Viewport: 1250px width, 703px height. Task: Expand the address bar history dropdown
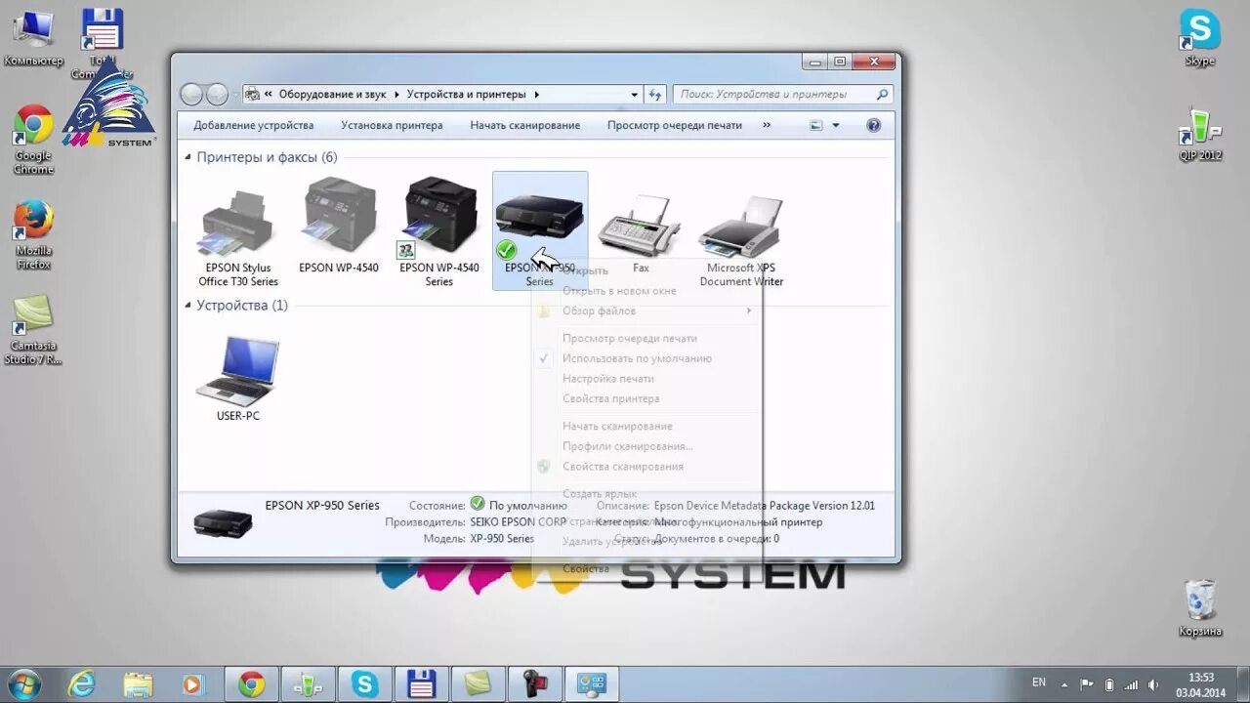635,95
